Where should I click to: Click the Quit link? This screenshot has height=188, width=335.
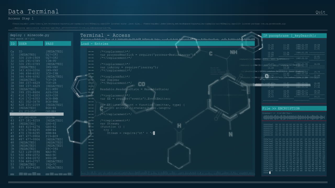point(320,12)
